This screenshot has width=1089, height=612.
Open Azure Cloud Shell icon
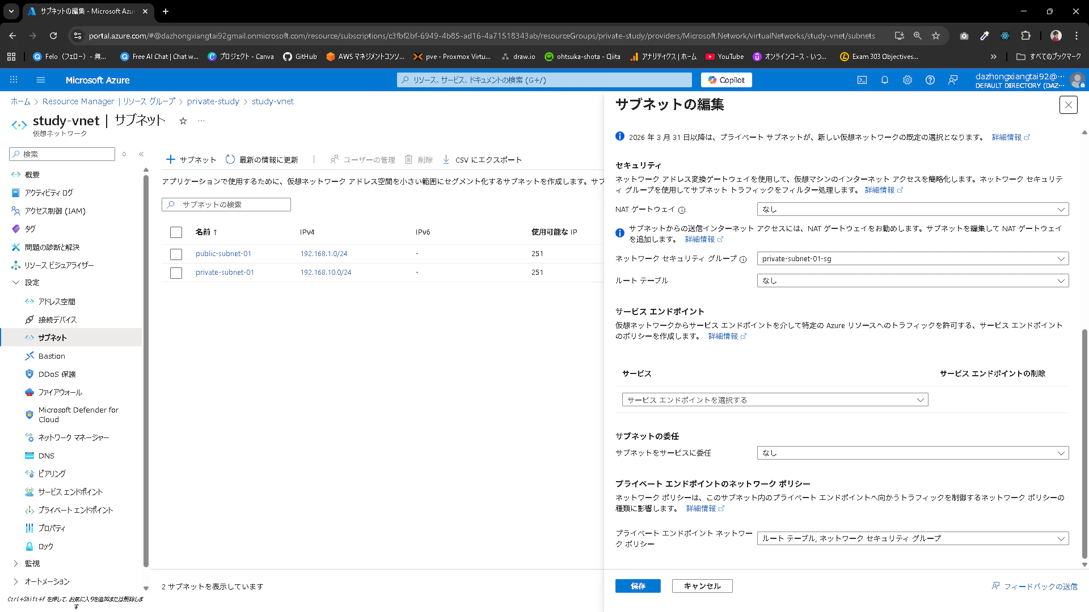click(862, 80)
